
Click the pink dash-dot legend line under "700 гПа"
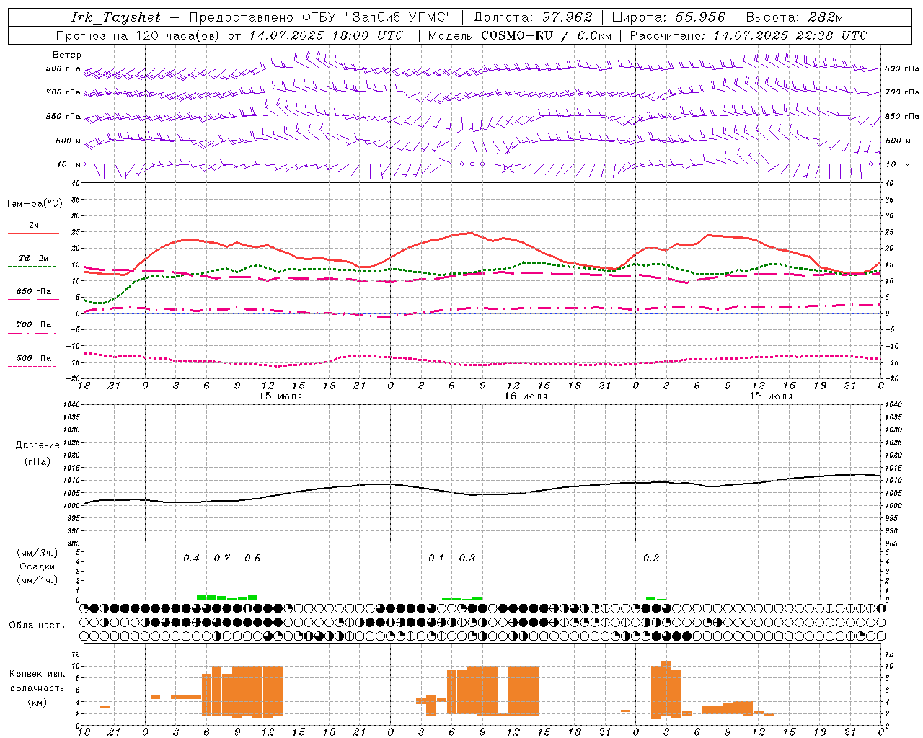(32, 333)
